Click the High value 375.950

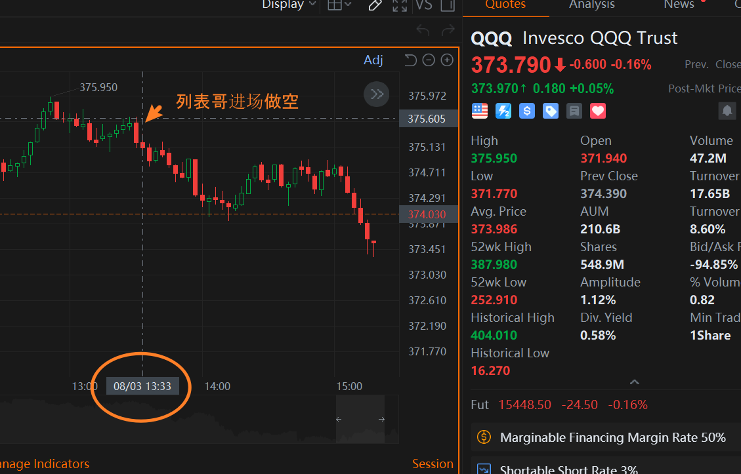(x=494, y=158)
